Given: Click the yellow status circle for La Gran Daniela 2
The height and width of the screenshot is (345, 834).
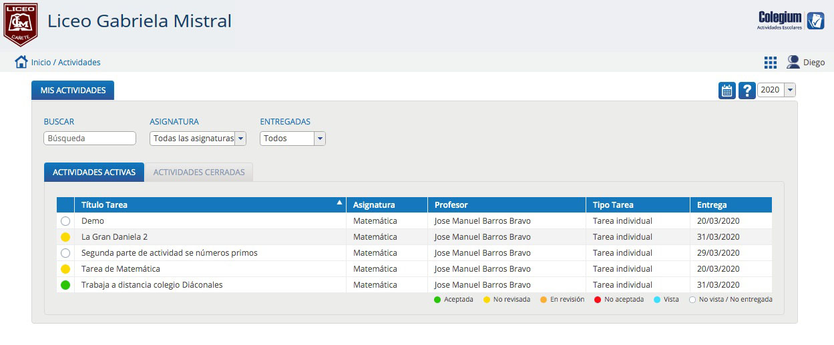Looking at the screenshot, I should tap(65, 237).
